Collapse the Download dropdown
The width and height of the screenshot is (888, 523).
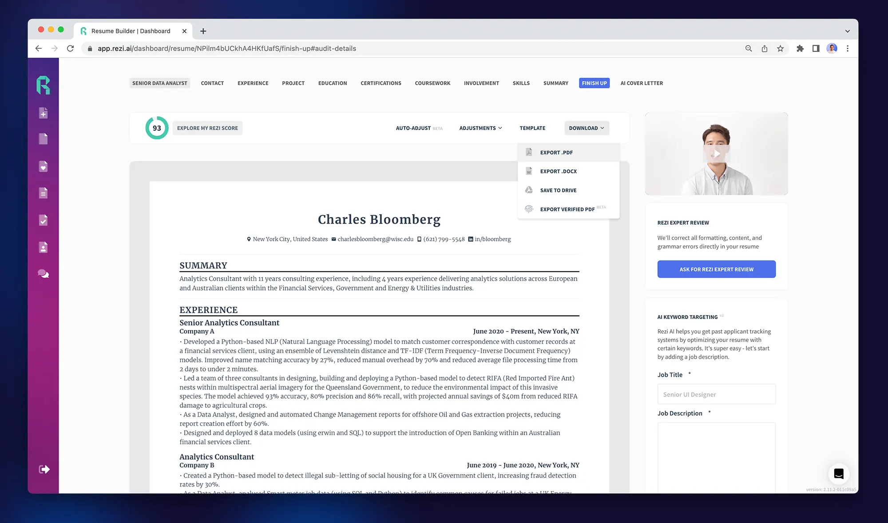[587, 128]
